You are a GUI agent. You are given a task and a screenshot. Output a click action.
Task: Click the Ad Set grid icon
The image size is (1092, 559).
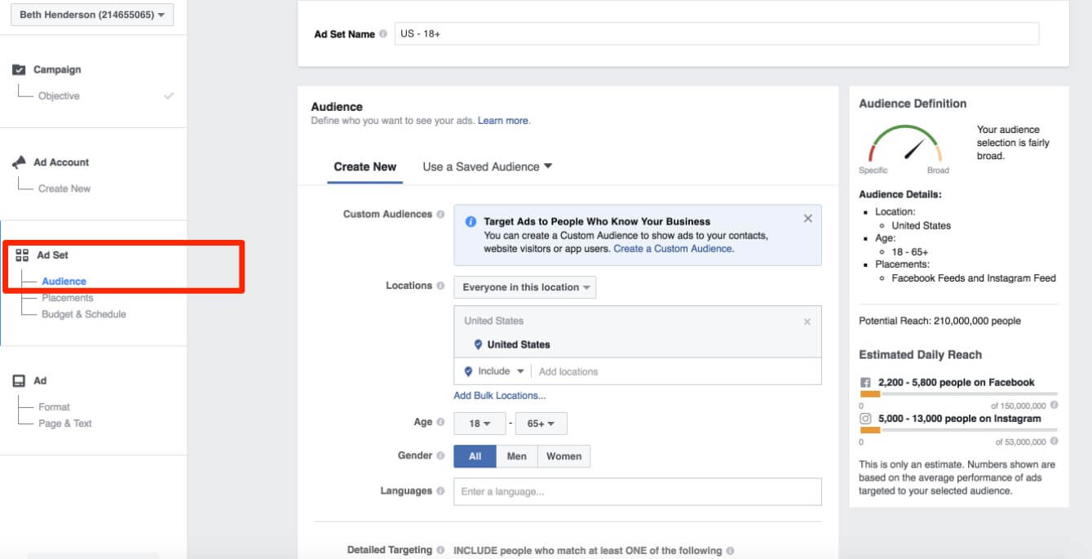tap(22, 255)
